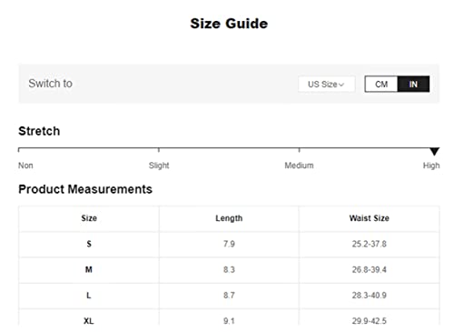Click the Size Guide heading
The width and height of the screenshot is (454, 332).
(229, 24)
